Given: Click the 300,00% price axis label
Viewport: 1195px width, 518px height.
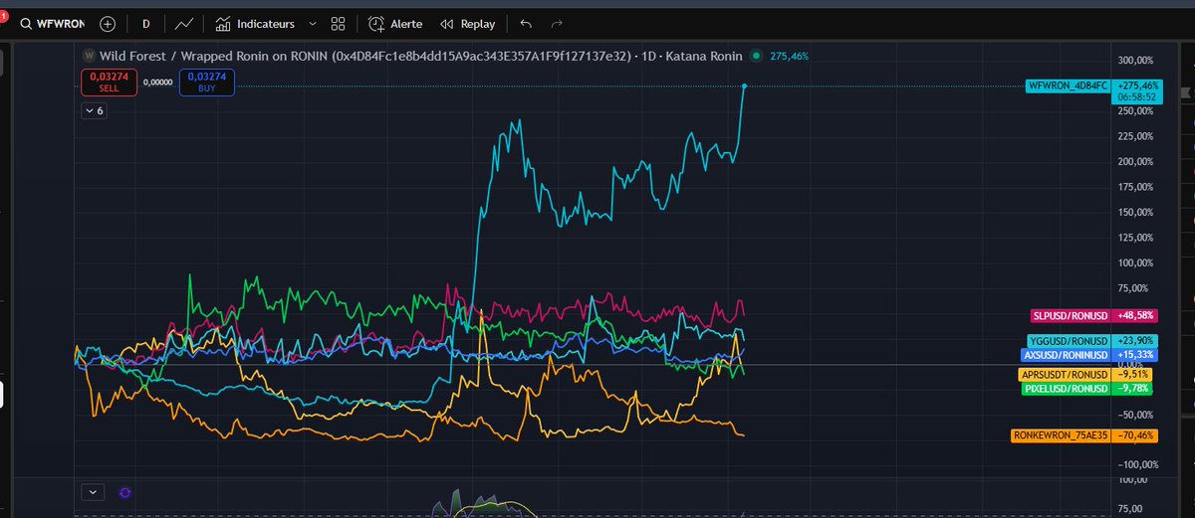Looking at the screenshot, I should point(1136,61).
